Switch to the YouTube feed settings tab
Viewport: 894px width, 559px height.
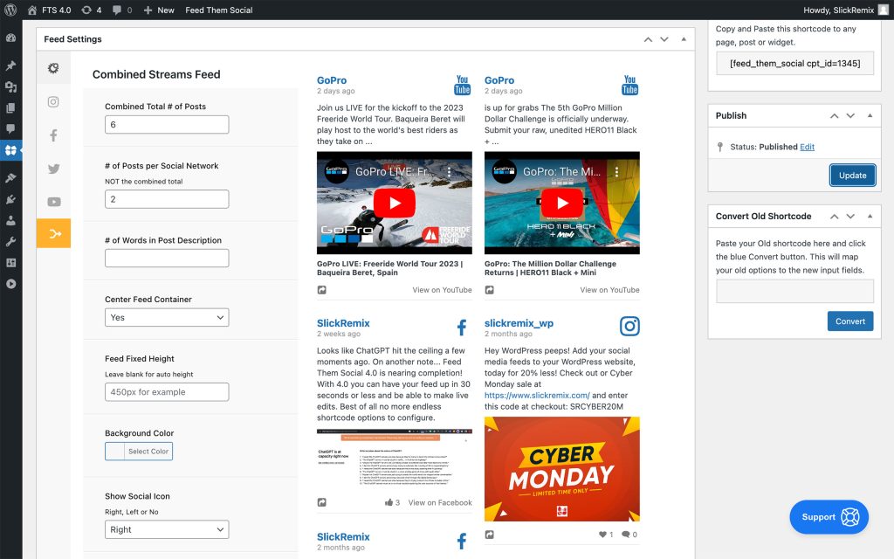[53, 202]
